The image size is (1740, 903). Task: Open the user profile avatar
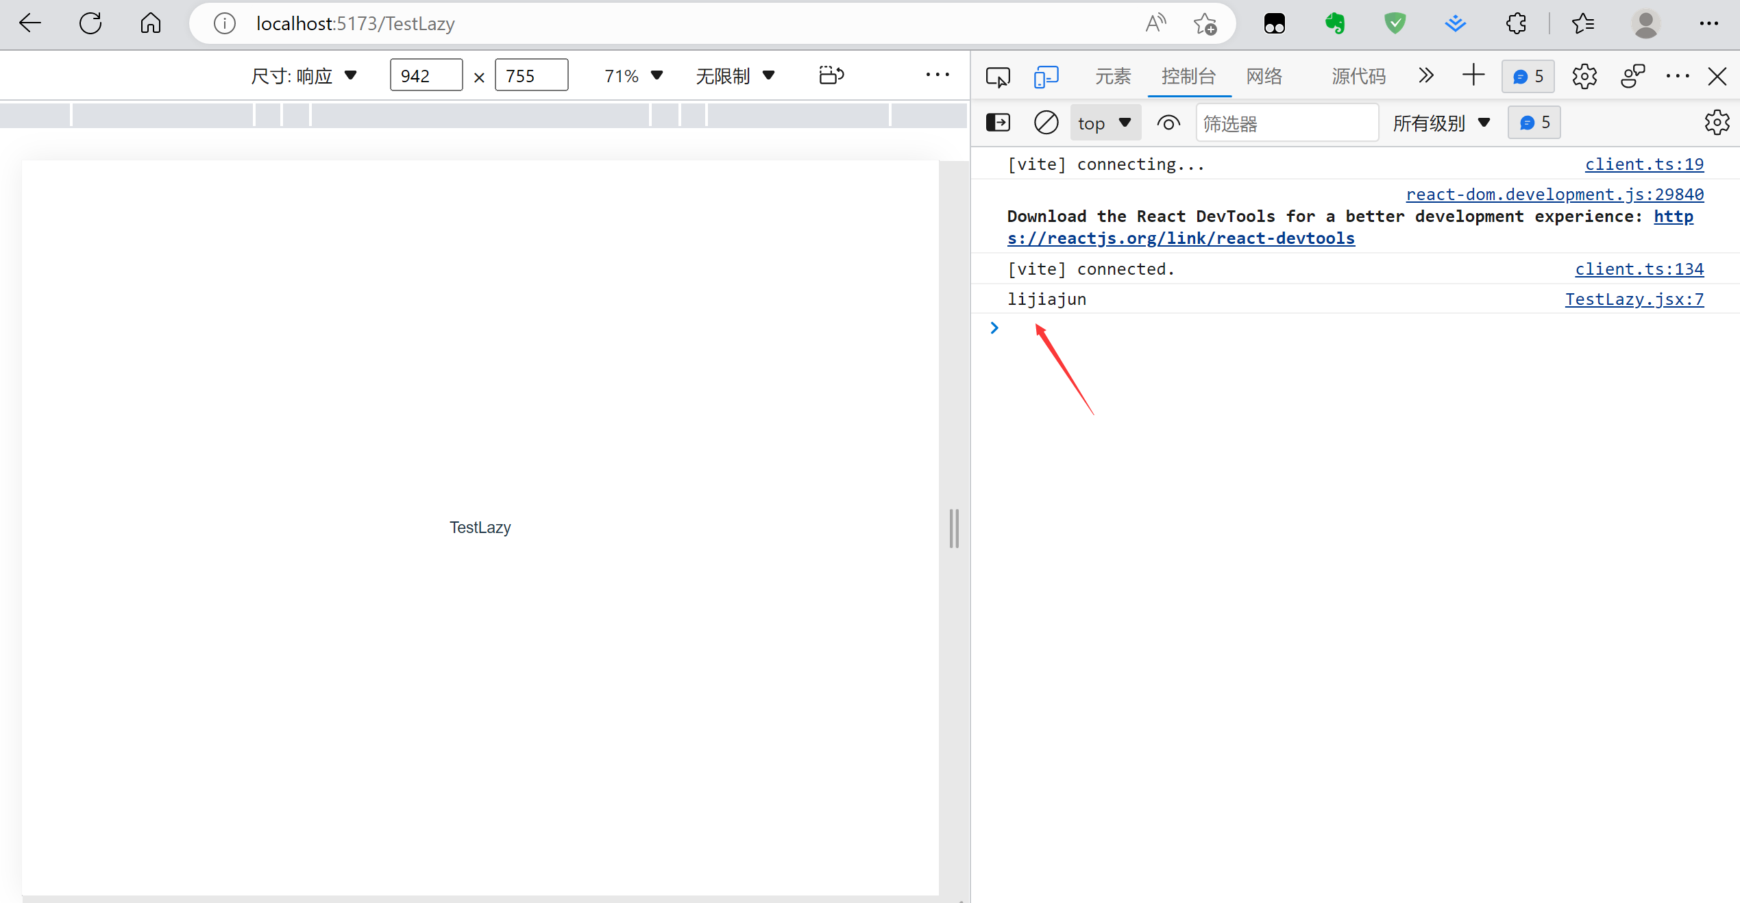point(1646,23)
